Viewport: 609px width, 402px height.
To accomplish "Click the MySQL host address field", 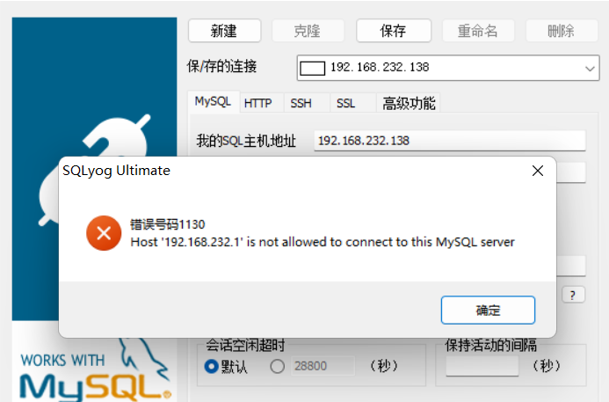I will click(450, 141).
